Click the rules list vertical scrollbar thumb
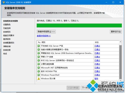 click(x=120, y=62)
